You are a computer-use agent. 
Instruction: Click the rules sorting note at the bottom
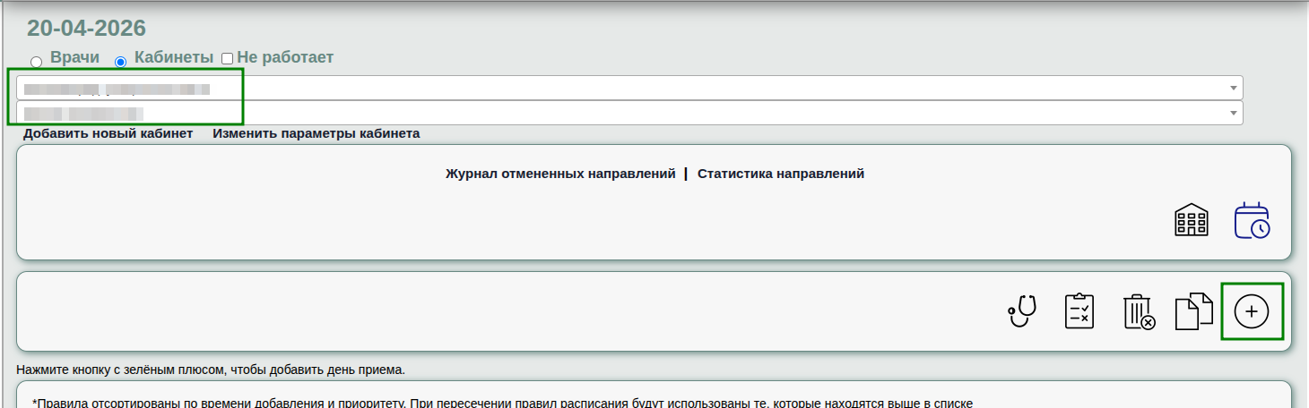click(x=502, y=403)
